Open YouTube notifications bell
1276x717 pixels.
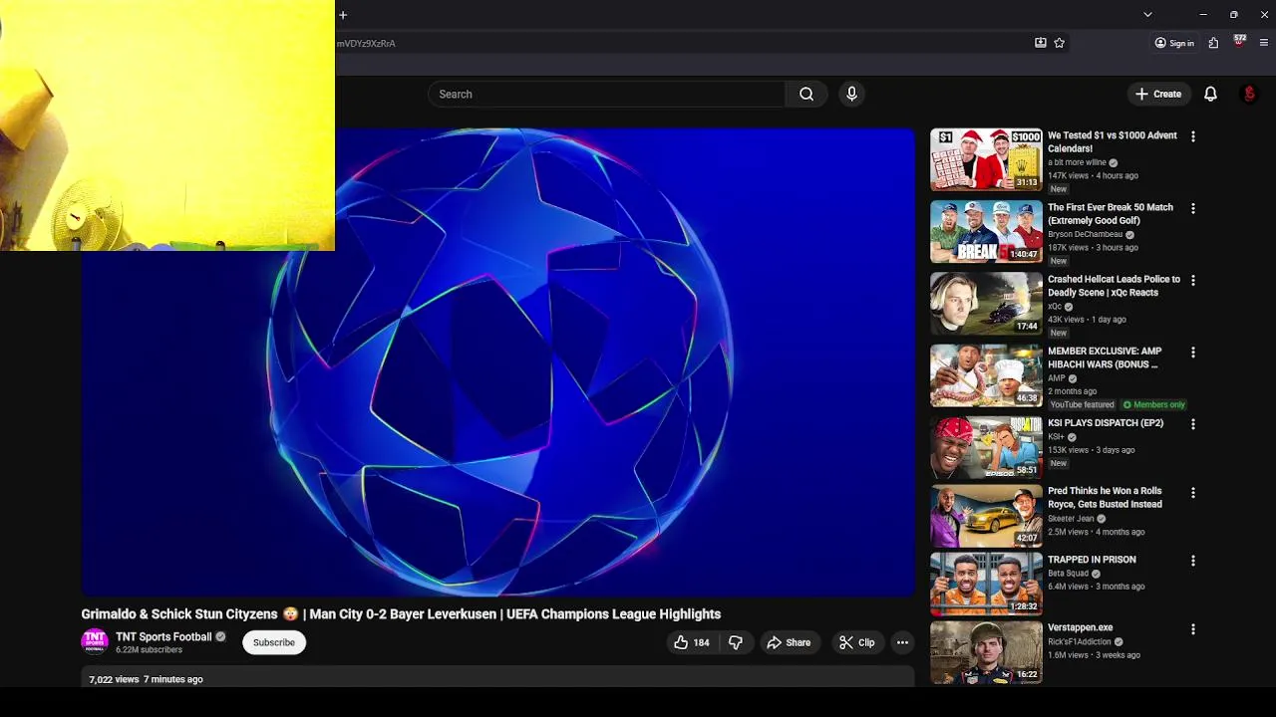pyautogui.click(x=1210, y=94)
